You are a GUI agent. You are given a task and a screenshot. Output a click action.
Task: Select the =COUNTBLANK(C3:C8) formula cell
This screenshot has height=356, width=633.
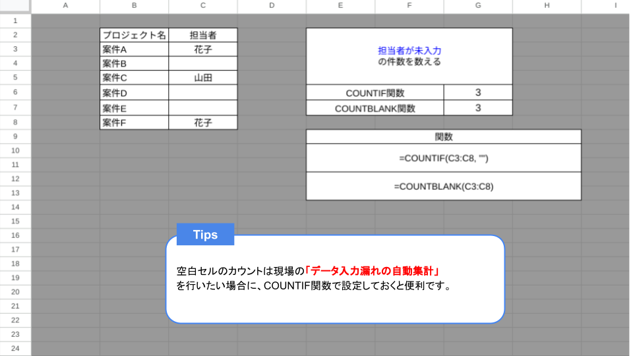coord(444,186)
